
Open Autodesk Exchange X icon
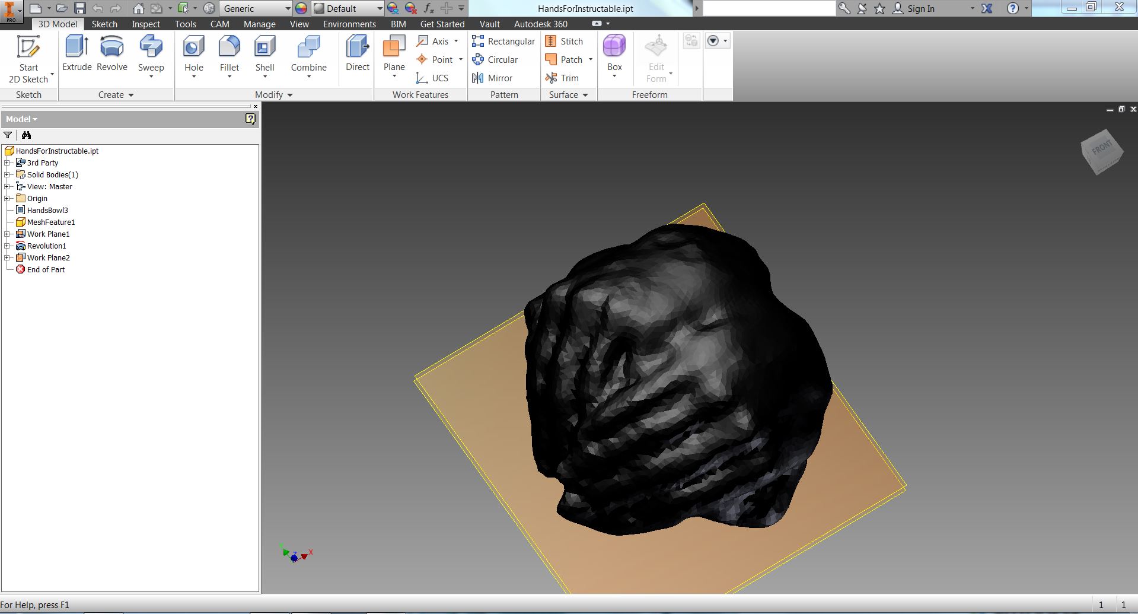pos(987,8)
